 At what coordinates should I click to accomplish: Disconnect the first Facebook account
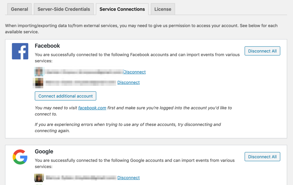point(135,72)
